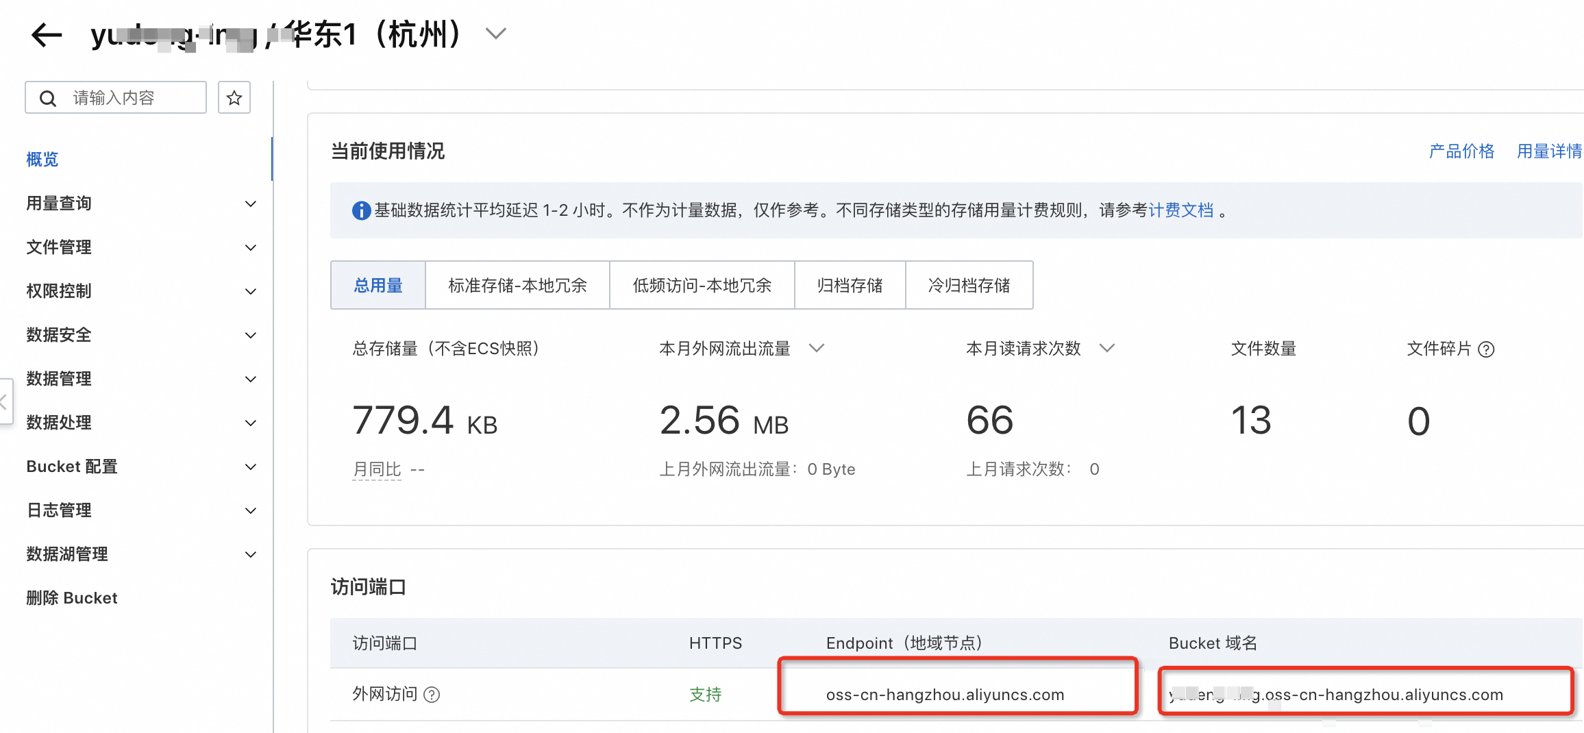Click the search magnifier icon

pyautogui.click(x=48, y=98)
